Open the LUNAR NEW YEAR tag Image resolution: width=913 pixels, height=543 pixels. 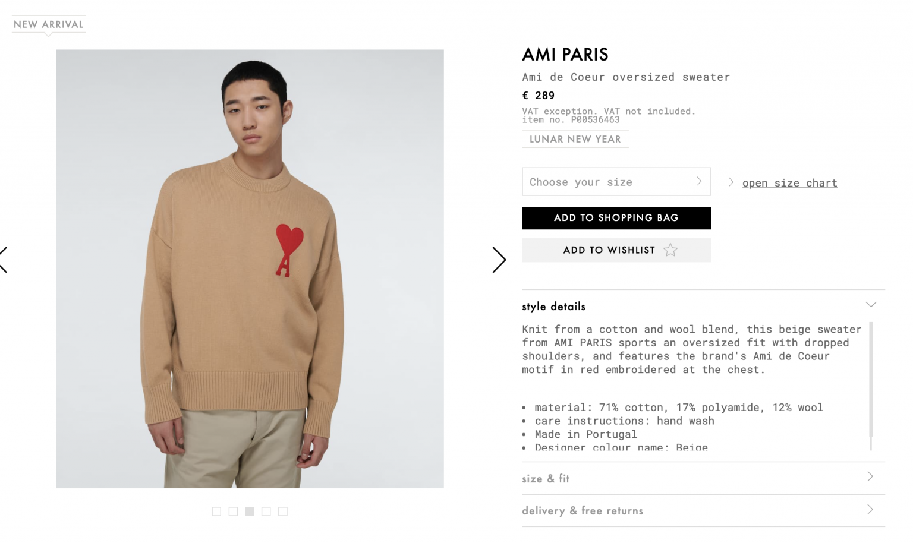point(575,139)
